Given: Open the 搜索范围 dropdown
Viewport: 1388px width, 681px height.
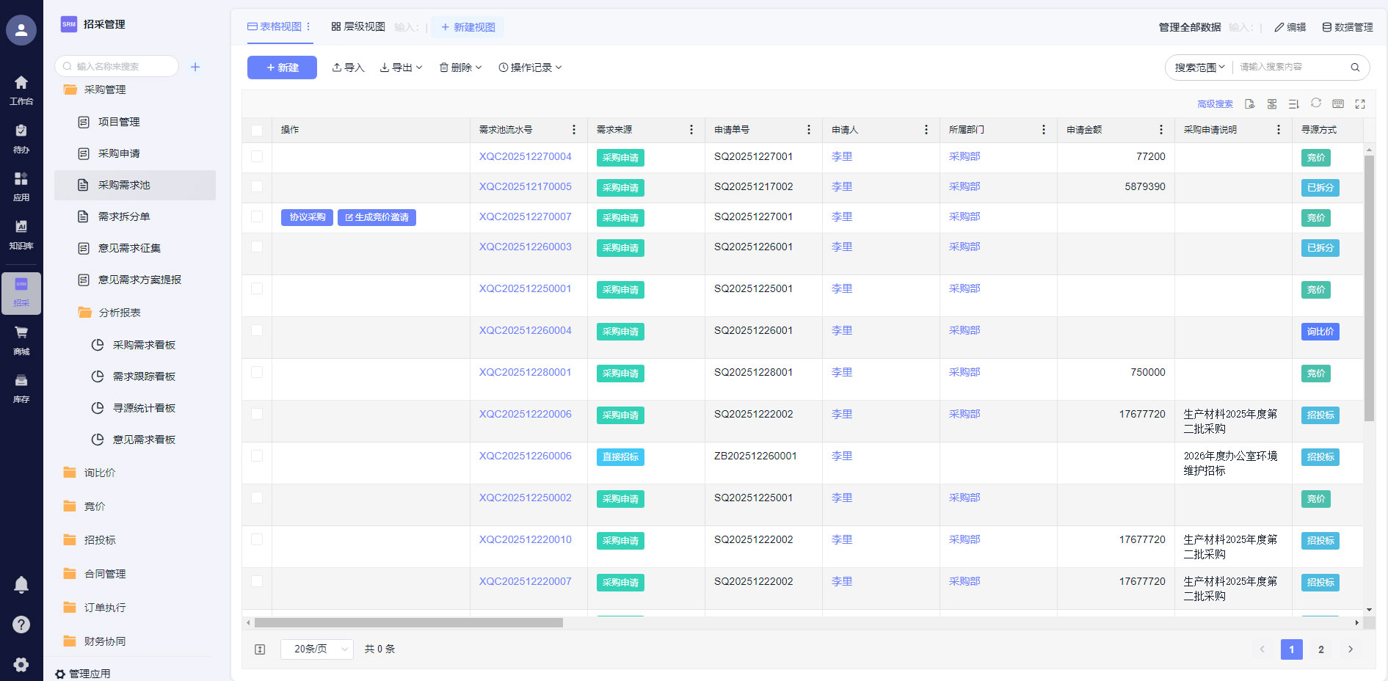Looking at the screenshot, I should pos(1199,68).
